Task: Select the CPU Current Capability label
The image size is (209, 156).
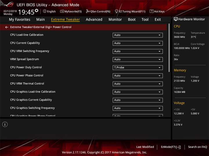Action: 25,43
